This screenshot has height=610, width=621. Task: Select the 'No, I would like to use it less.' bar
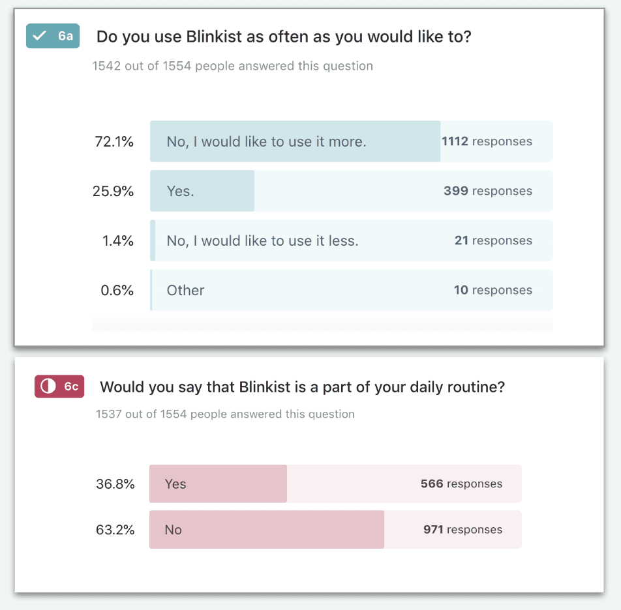pyautogui.click(x=352, y=240)
